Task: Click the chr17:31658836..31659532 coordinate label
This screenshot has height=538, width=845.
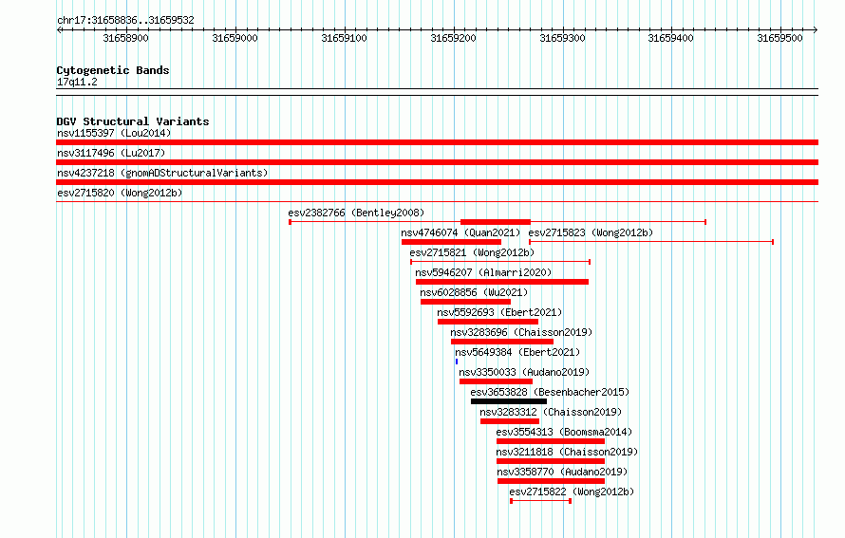Action: [125, 21]
